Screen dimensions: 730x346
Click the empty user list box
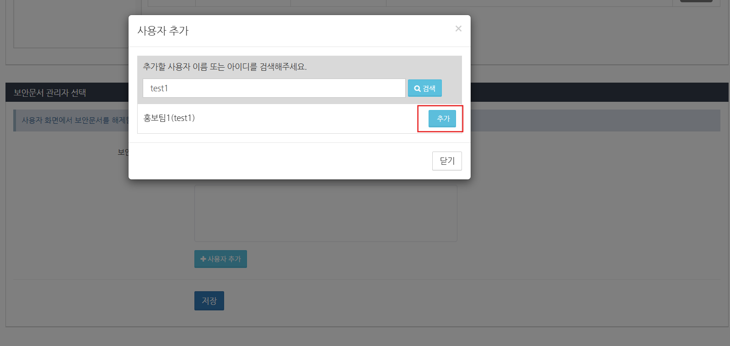pos(326,213)
